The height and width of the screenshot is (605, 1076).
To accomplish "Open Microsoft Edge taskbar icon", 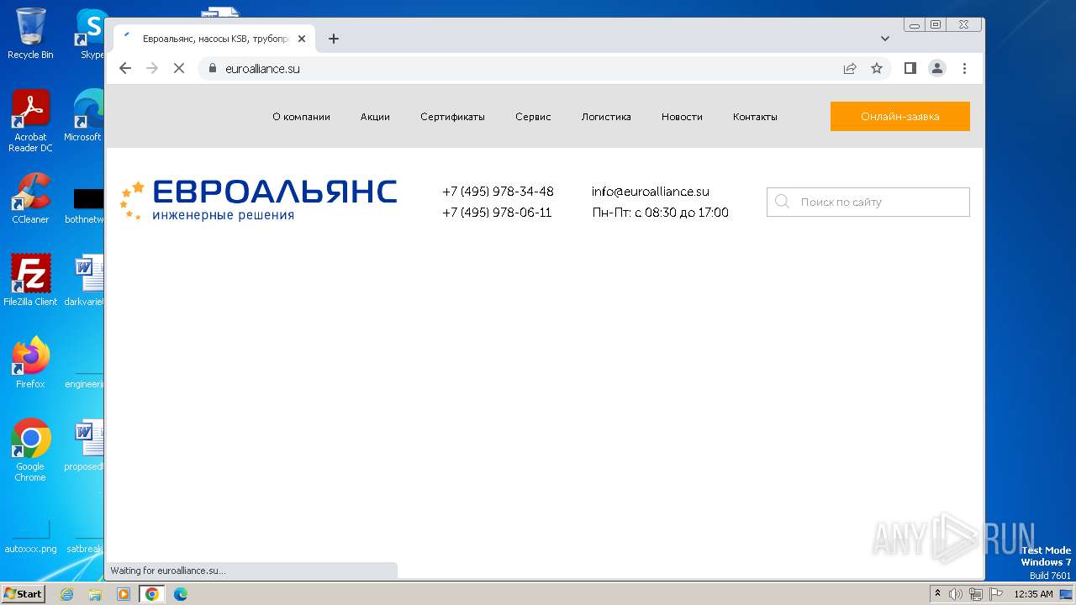I will 181,594.
